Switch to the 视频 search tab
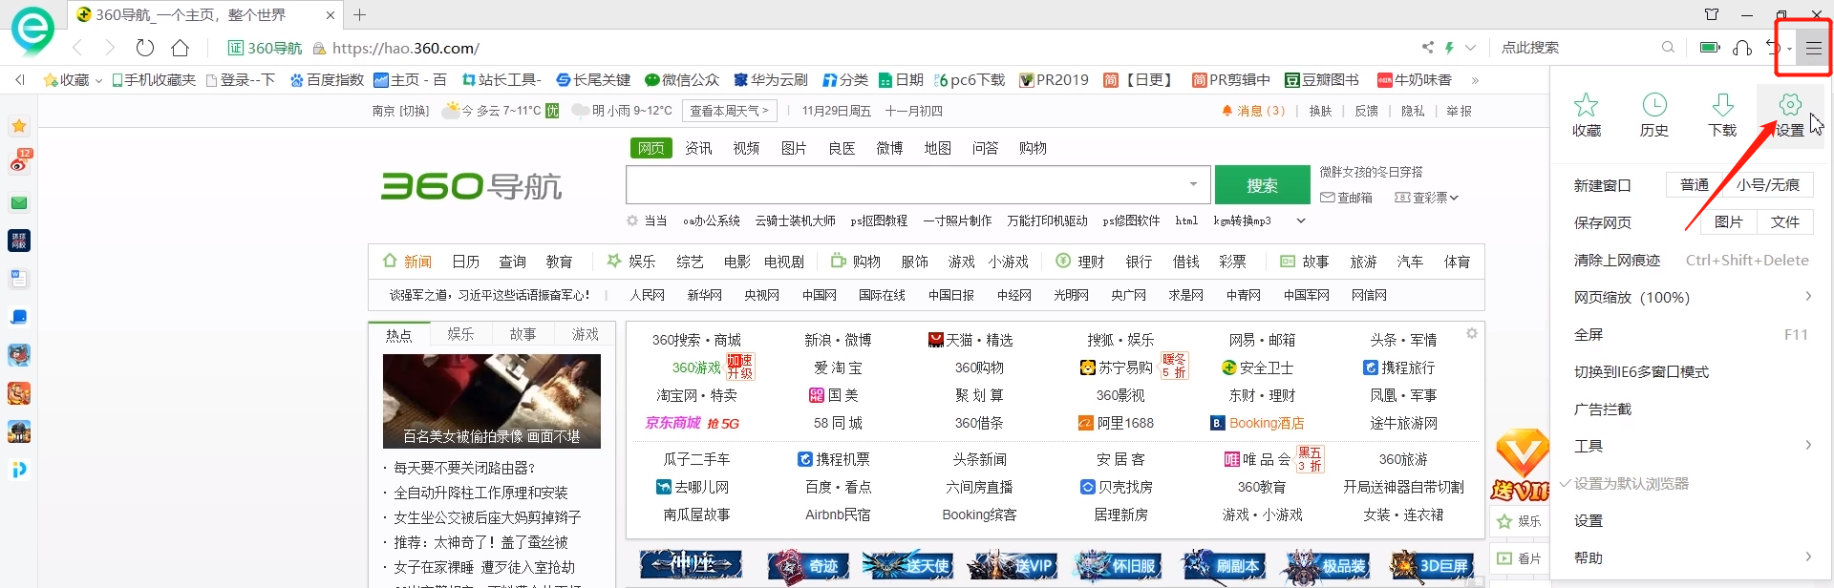1834x588 pixels. (746, 148)
